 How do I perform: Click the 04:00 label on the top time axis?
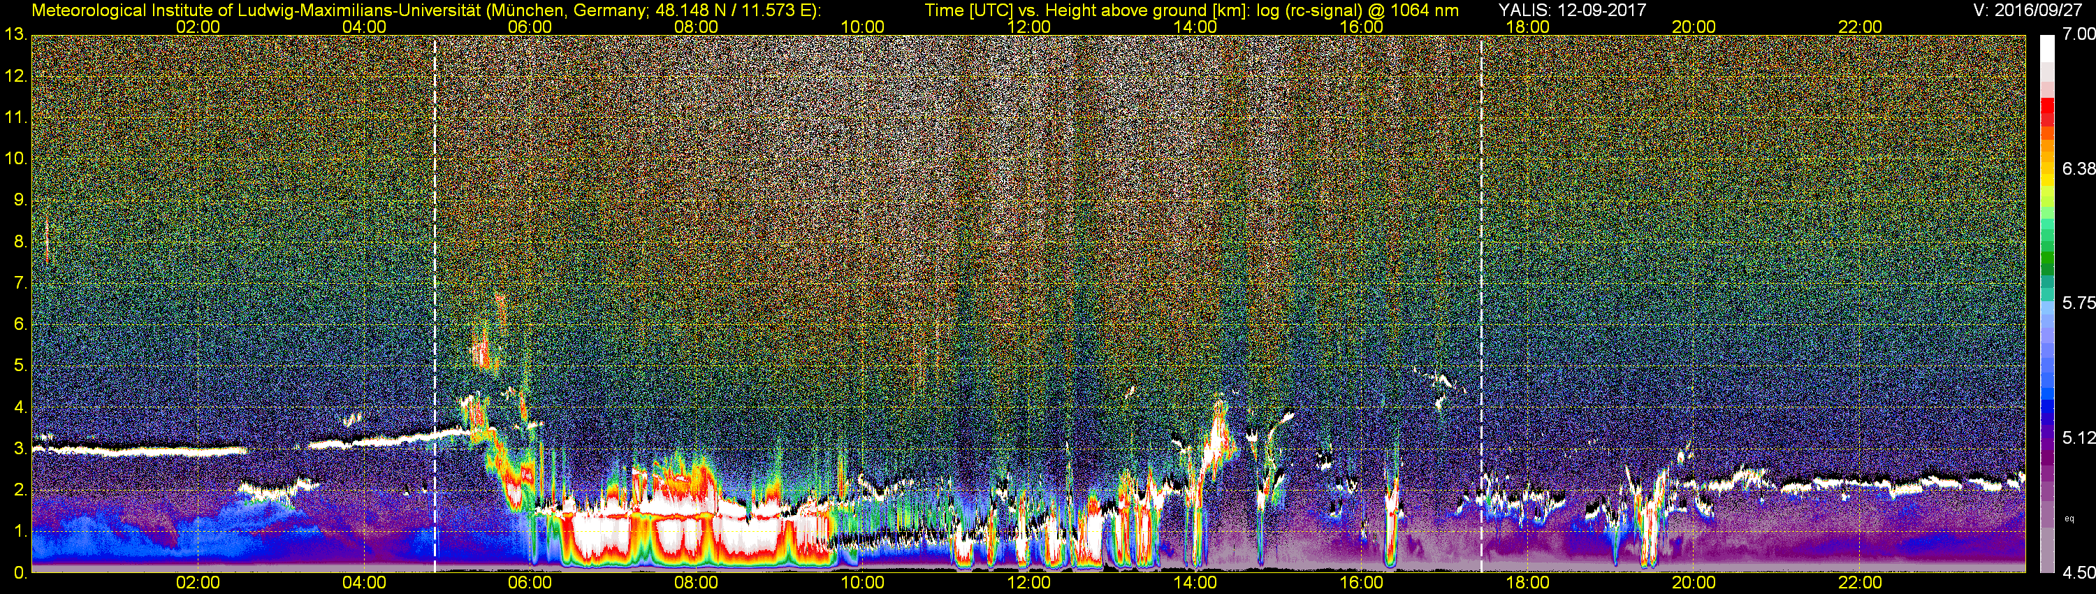point(364,27)
